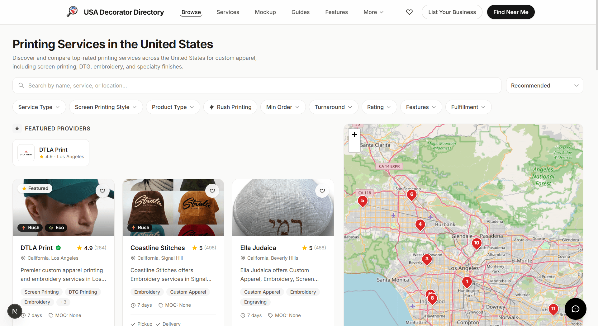The height and width of the screenshot is (326, 598).
Task: Zoom in on the map
Action: pos(354,135)
